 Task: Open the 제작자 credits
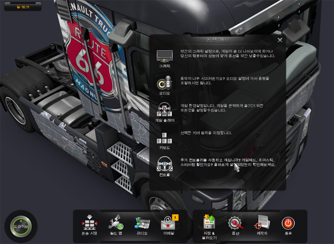pyautogui.click(x=262, y=224)
